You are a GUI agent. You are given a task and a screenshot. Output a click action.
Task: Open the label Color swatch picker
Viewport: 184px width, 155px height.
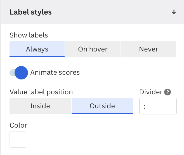coord(18,139)
